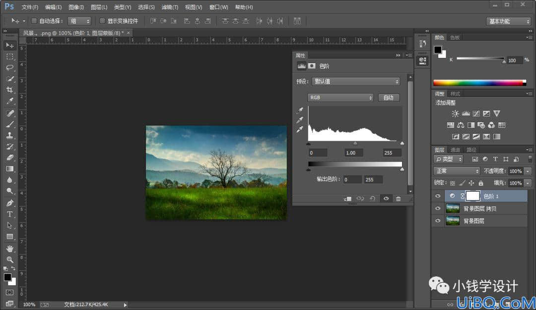Add Curves adjustment from Adjustments panel
The height and width of the screenshot is (310, 536).
(x=476, y=113)
